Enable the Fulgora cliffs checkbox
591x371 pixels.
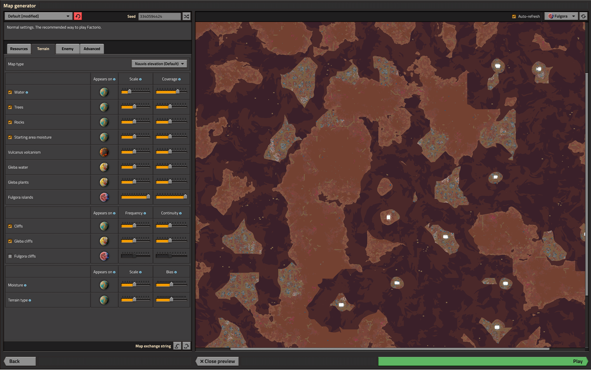pos(10,256)
